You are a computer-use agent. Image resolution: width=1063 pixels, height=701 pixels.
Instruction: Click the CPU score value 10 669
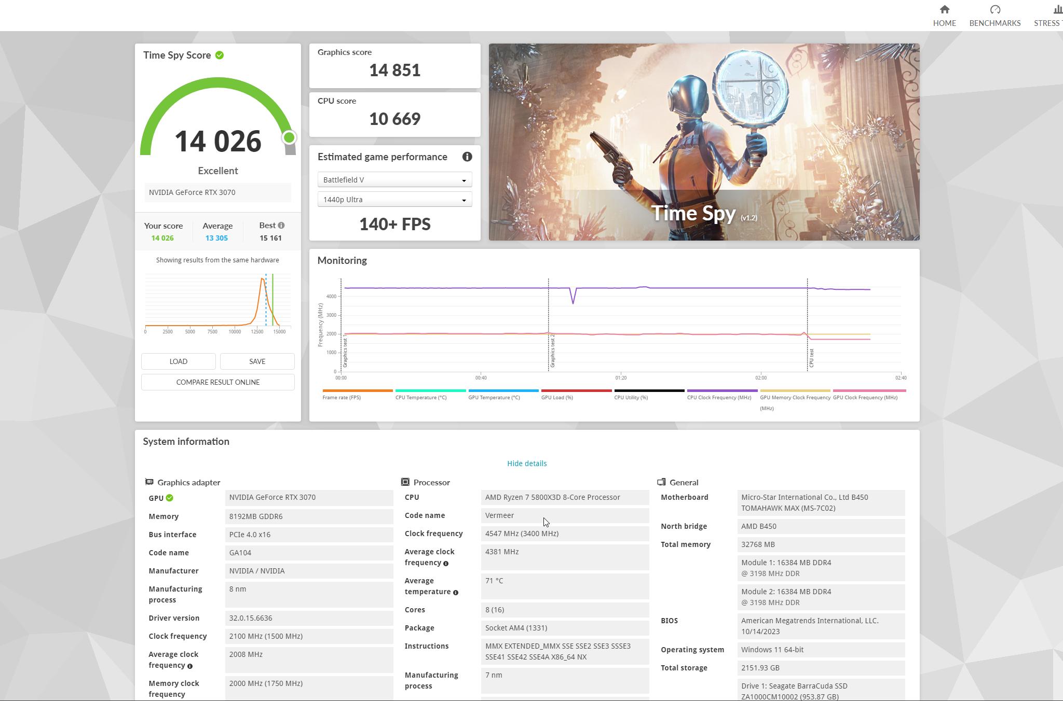click(395, 119)
